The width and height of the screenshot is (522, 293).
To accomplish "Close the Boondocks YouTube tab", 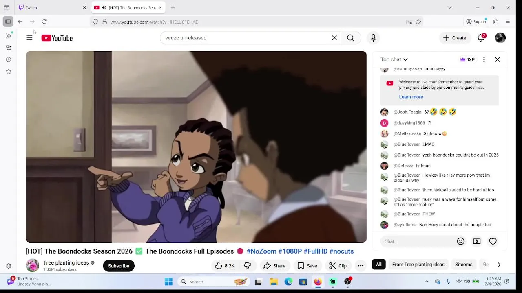I will coord(160,7).
